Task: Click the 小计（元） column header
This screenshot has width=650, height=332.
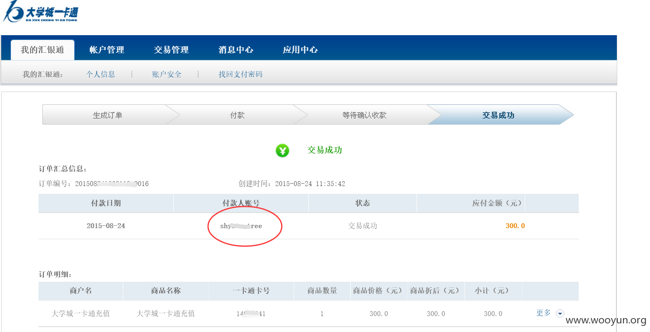Action: point(493,291)
